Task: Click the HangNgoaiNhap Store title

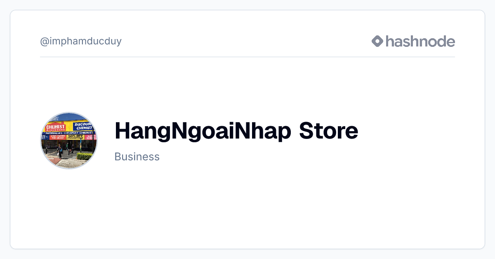Action: pos(236,132)
